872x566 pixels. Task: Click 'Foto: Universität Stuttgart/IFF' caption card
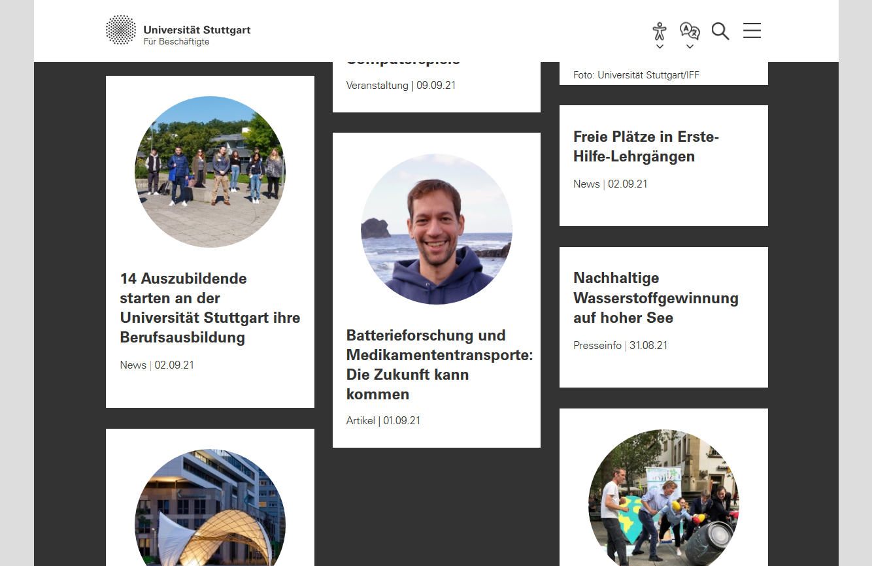(x=663, y=73)
